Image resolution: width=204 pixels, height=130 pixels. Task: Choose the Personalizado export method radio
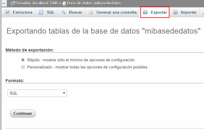click(x=23, y=67)
